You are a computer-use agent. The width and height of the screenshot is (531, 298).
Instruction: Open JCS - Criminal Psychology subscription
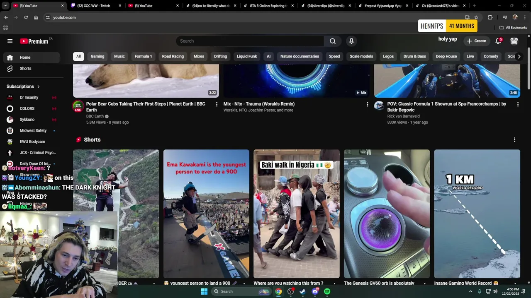pos(32,153)
